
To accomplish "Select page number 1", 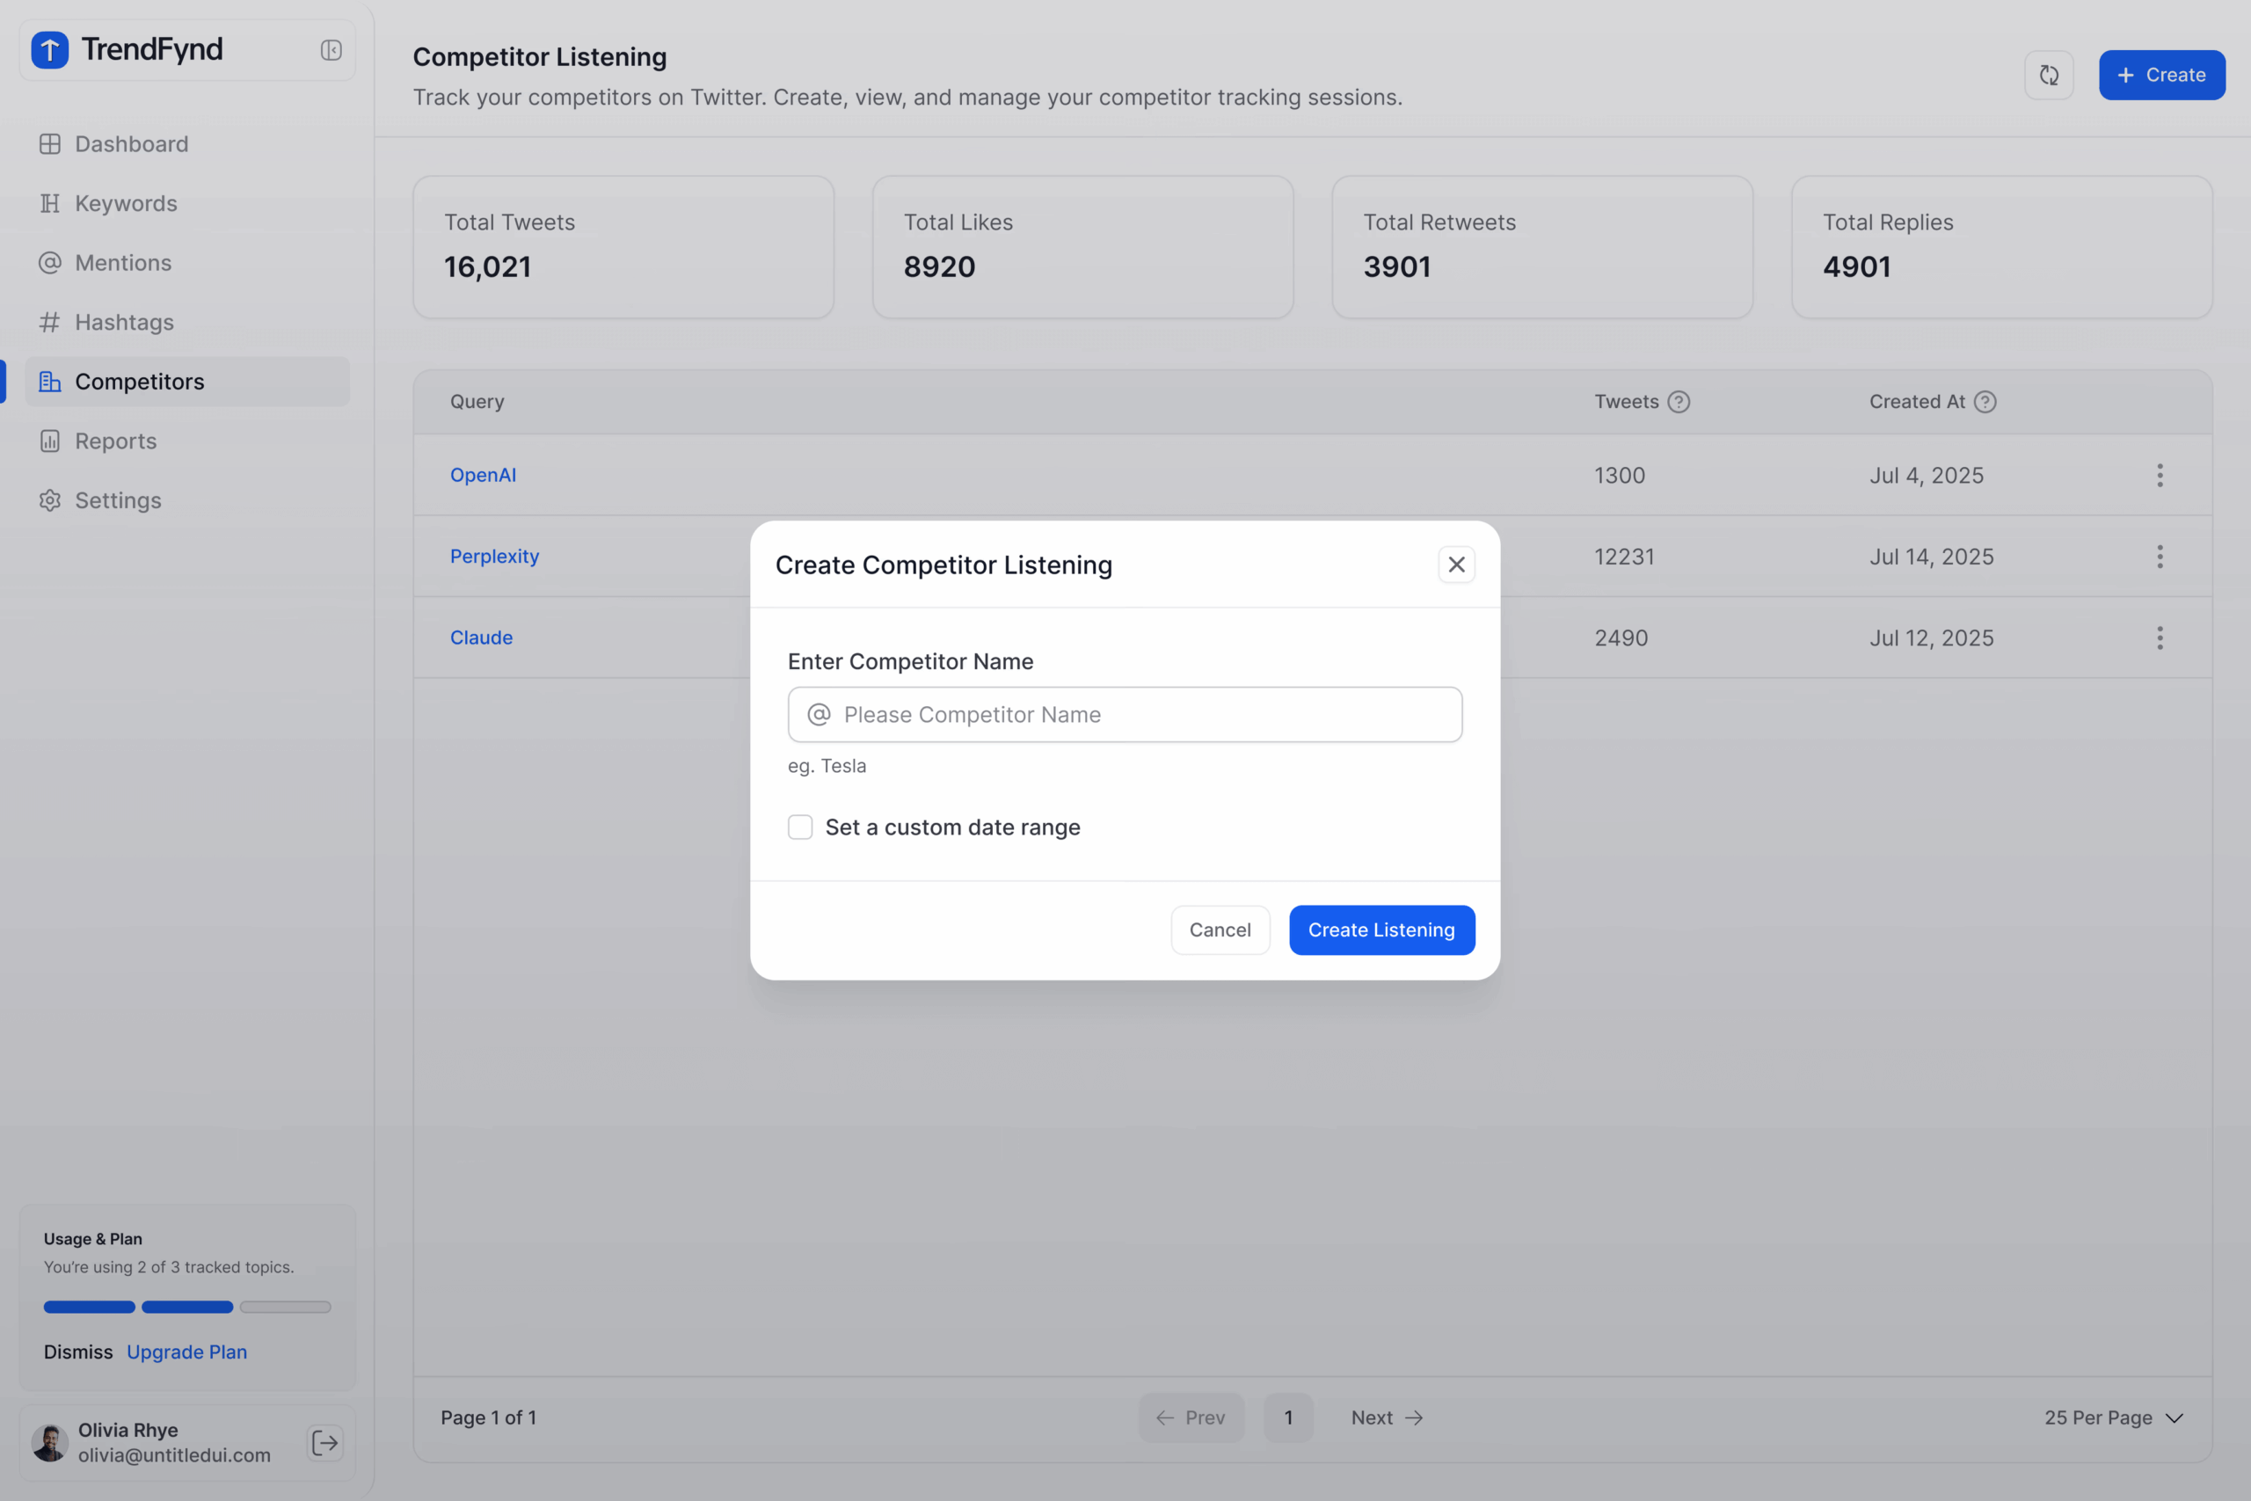I will tap(1288, 1417).
